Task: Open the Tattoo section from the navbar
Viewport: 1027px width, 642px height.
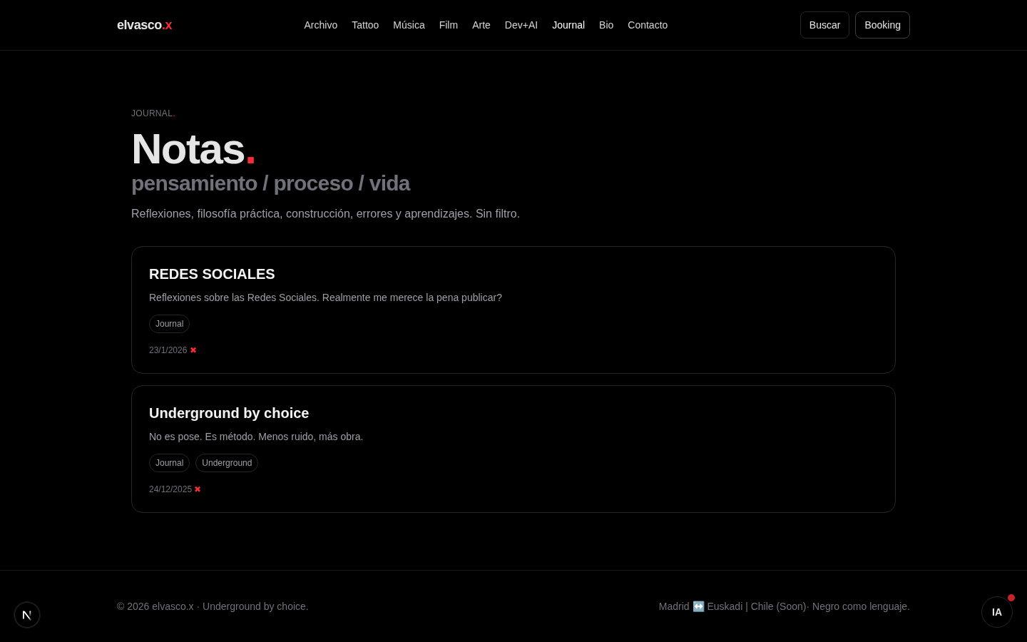Action: click(x=365, y=25)
